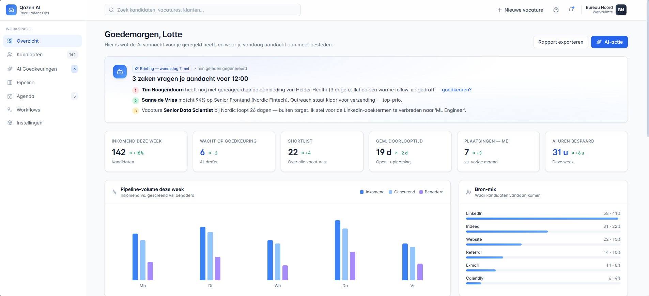Click the Do bar group in chart
Image resolution: width=649 pixels, height=296 pixels.
[x=345, y=250]
